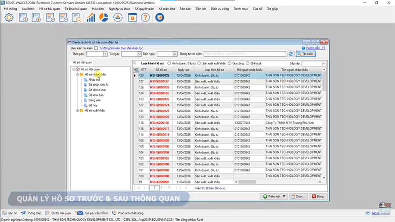The height and width of the screenshot is (222, 395).
Task: Enable automatic search by filter checkbox
Action: [96, 47]
